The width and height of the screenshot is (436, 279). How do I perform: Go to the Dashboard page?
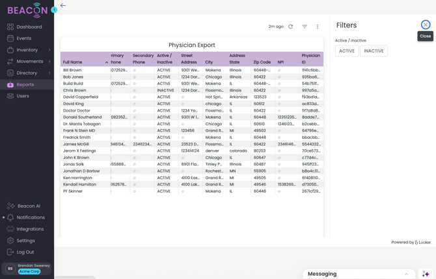coord(29,27)
